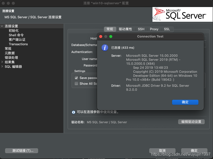Switch to the 驱动属性 tab
The height and width of the screenshot is (159, 213).
126,29
